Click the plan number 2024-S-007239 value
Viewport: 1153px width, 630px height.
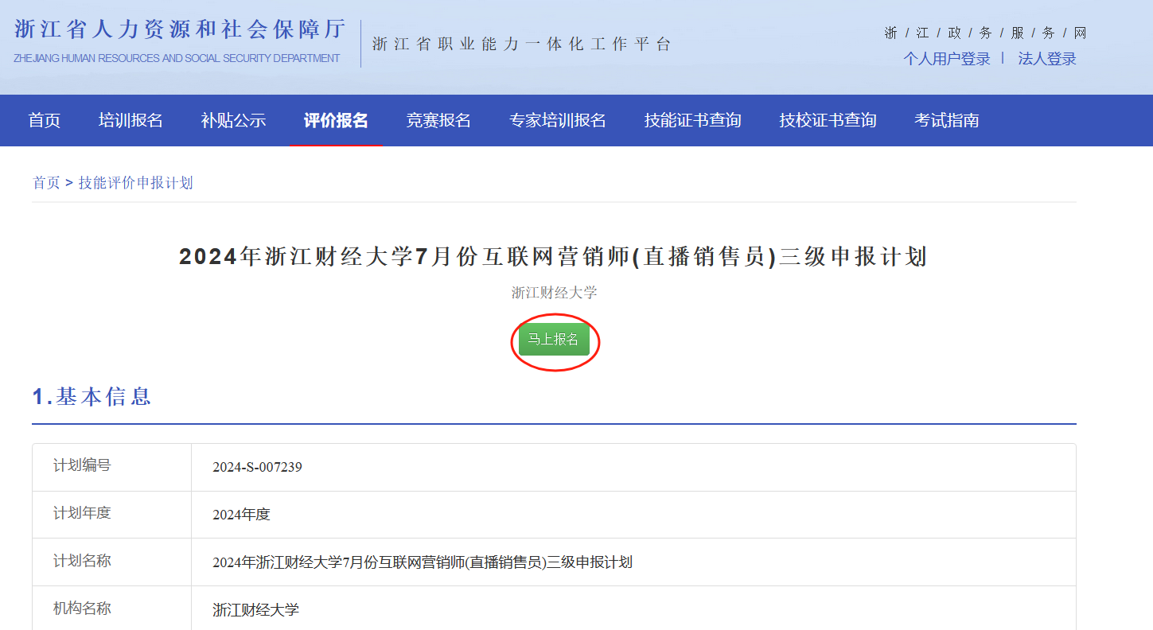pyautogui.click(x=257, y=467)
